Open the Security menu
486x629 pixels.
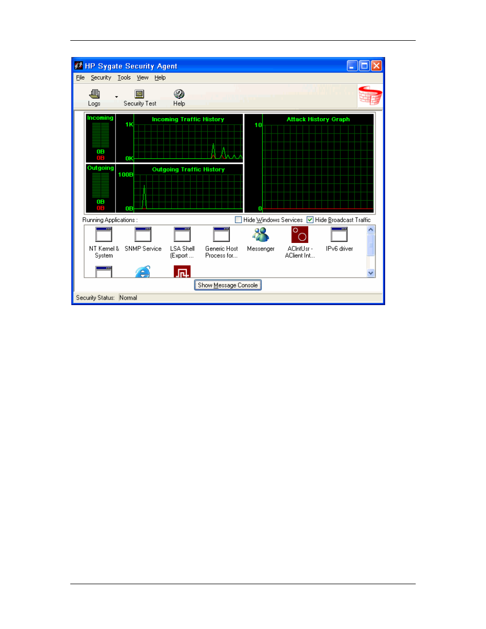pos(101,78)
